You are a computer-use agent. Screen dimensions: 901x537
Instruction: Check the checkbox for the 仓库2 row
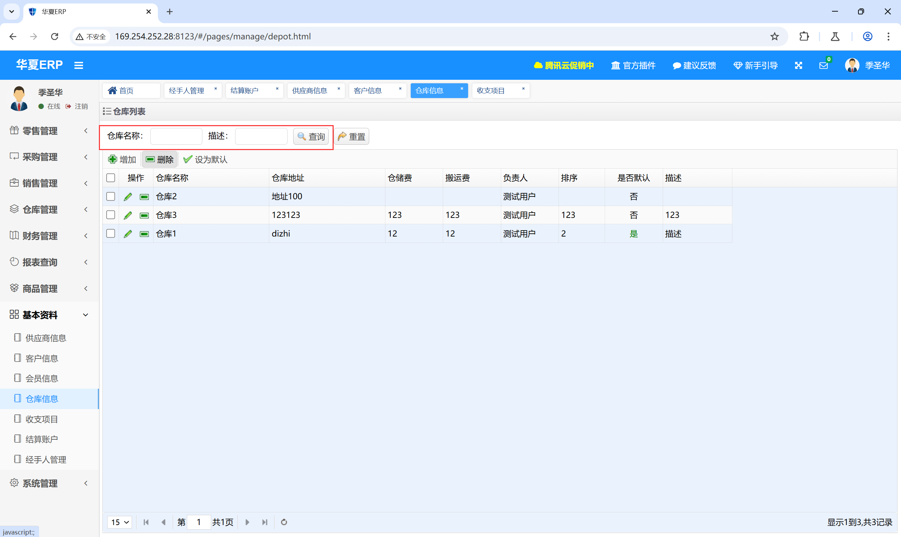point(111,196)
